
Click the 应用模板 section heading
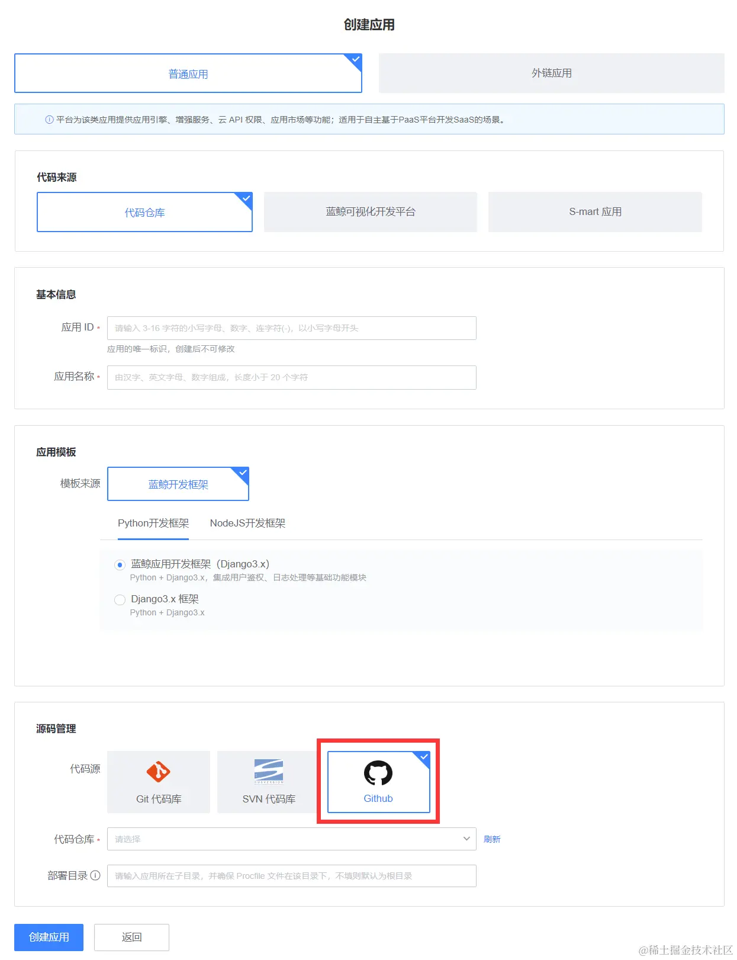click(56, 452)
